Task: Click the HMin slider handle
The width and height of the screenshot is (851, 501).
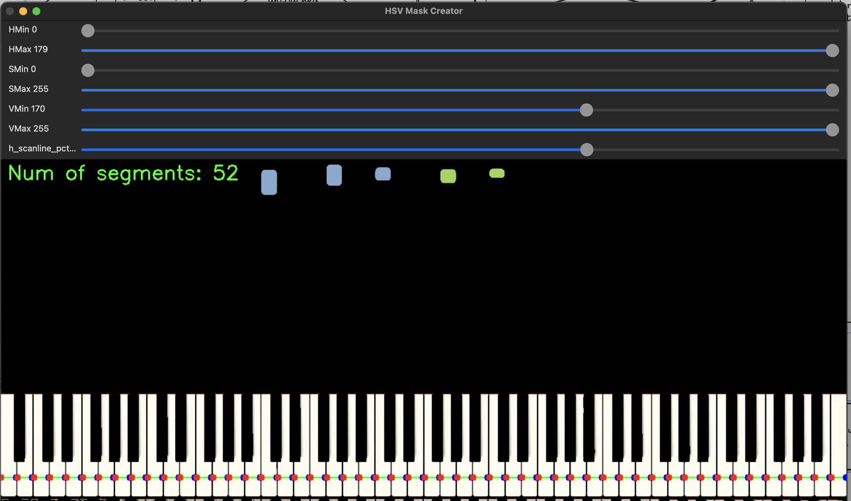Action: pyautogui.click(x=88, y=31)
